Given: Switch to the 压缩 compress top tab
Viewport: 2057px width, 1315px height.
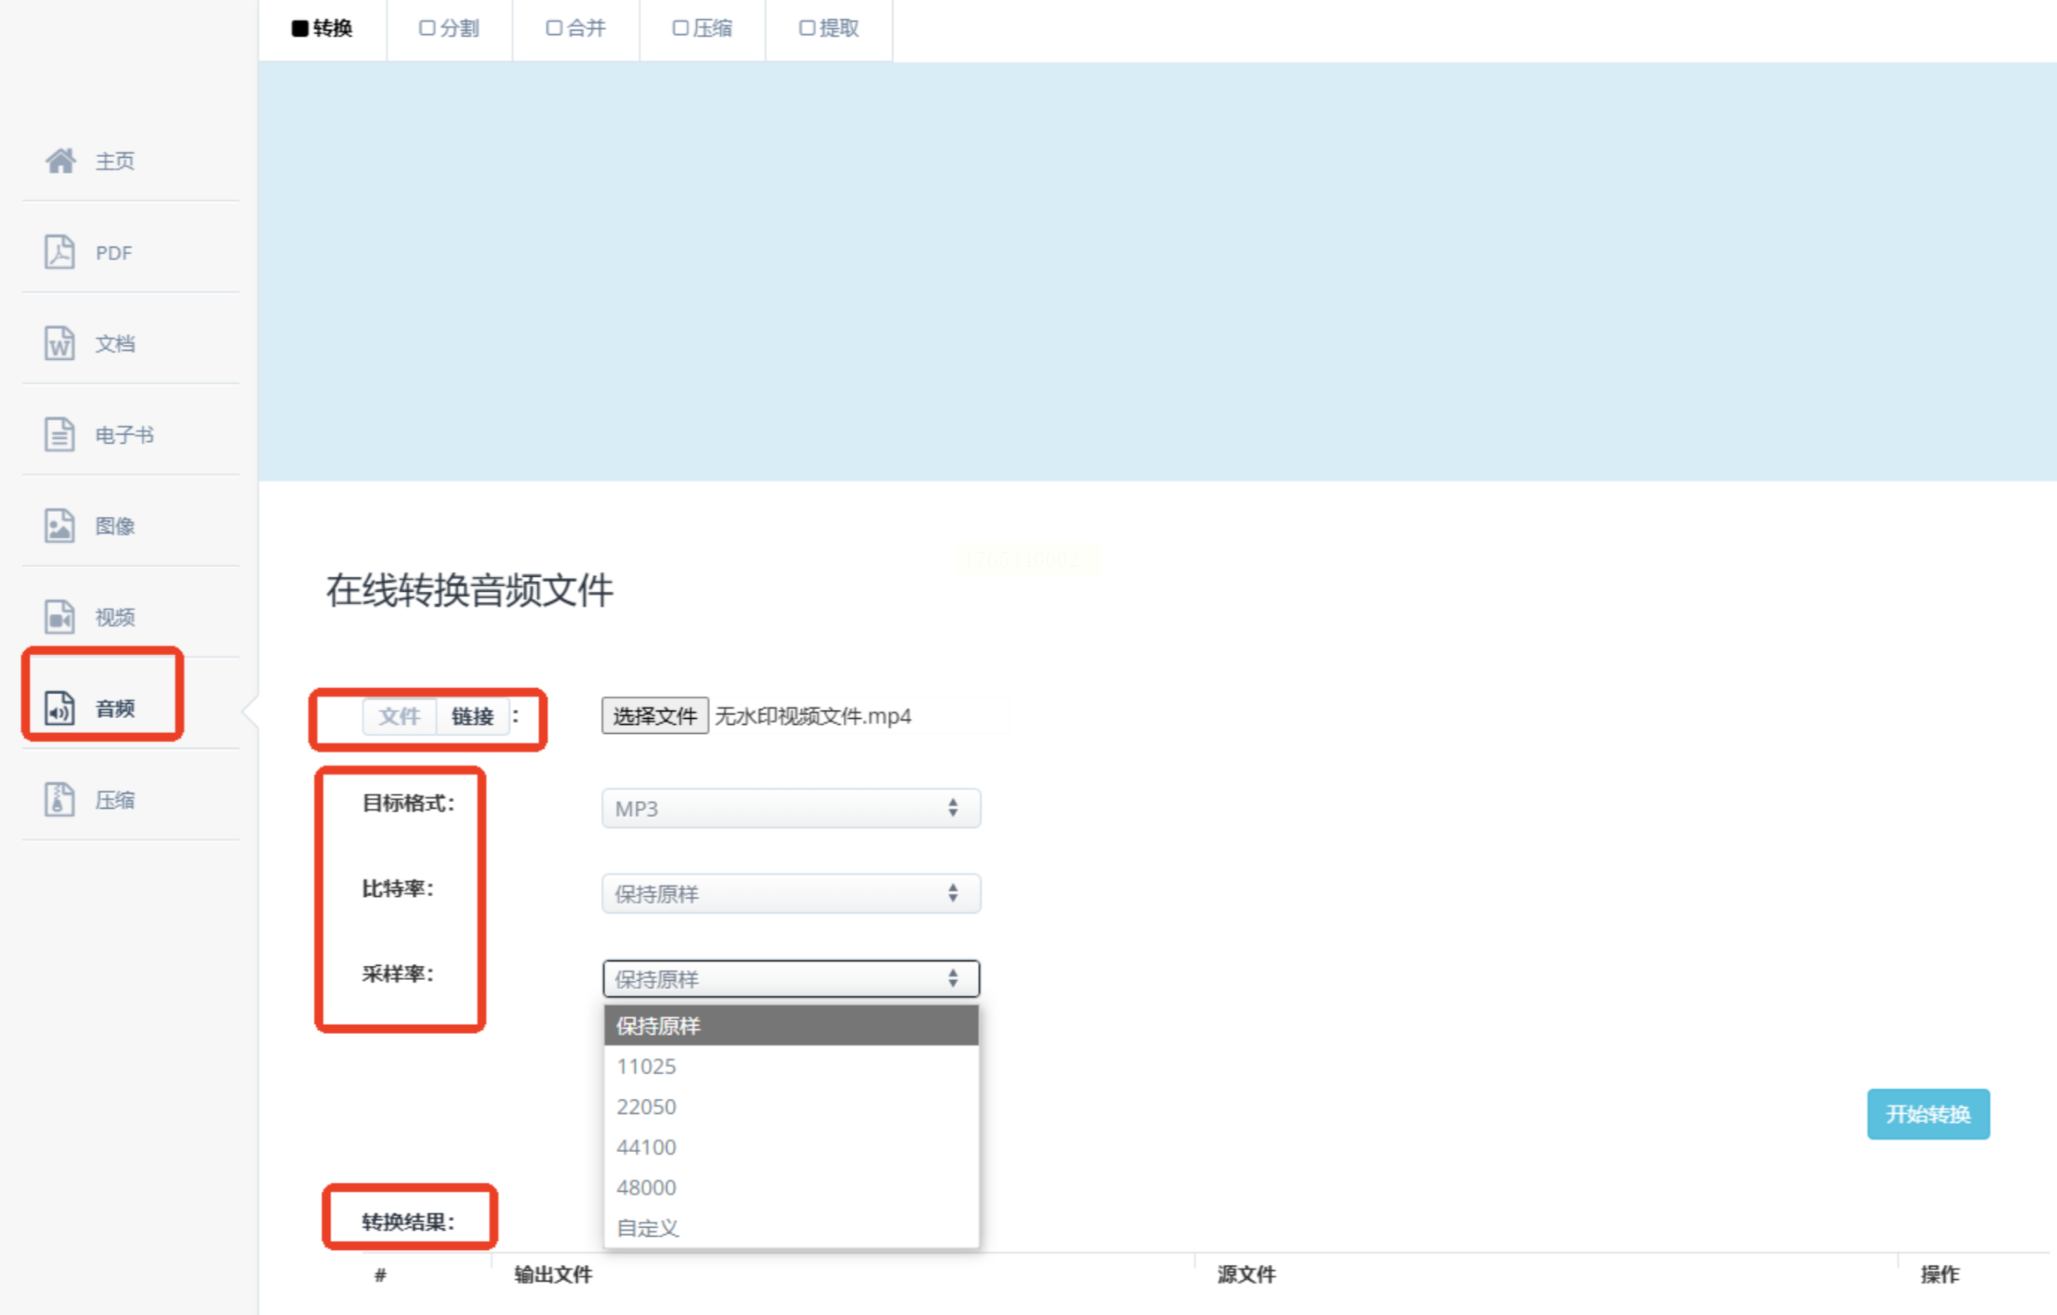Looking at the screenshot, I should 702,28.
